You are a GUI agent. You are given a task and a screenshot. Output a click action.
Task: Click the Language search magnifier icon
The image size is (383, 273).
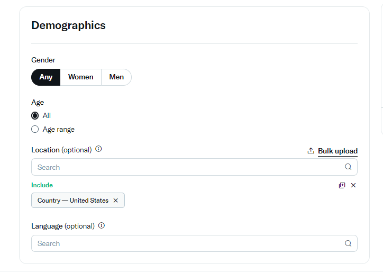pos(348,243)
